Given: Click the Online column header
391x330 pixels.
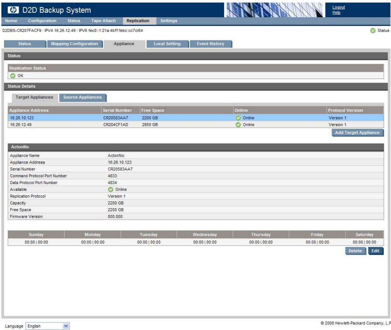Looking at the screenshot, I should tap(280, 110).
